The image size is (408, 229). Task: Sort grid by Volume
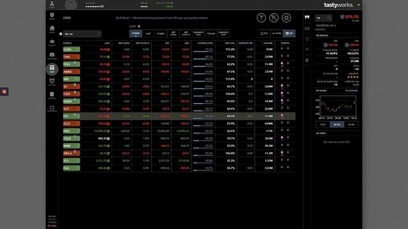211,34
